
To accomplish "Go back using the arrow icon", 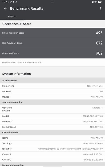I will [x=5, y=8].
